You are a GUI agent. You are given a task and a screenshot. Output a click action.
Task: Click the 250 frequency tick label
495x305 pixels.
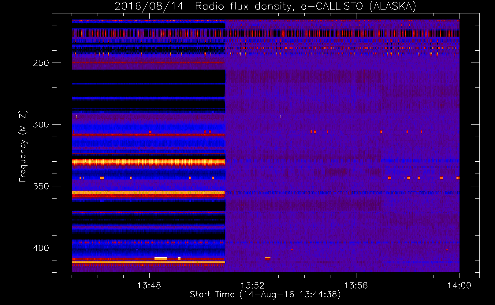pos(41,63)
